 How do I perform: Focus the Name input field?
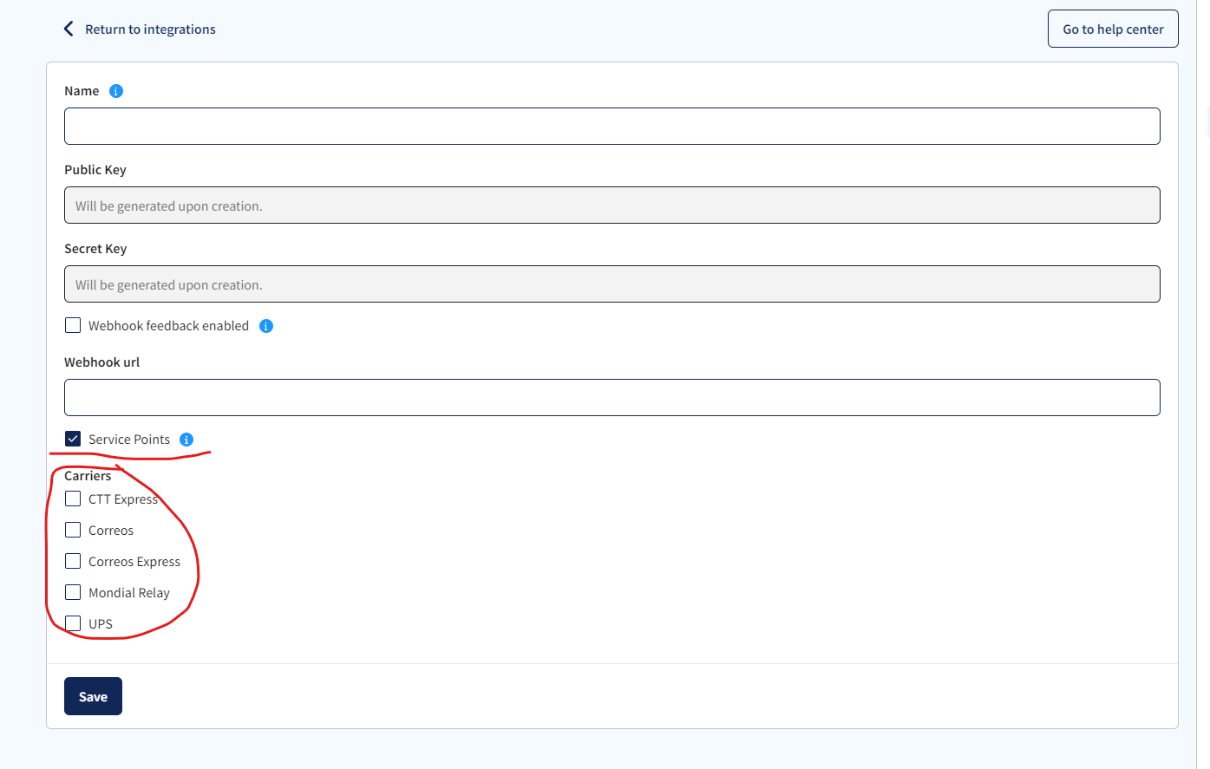point(612,126)
